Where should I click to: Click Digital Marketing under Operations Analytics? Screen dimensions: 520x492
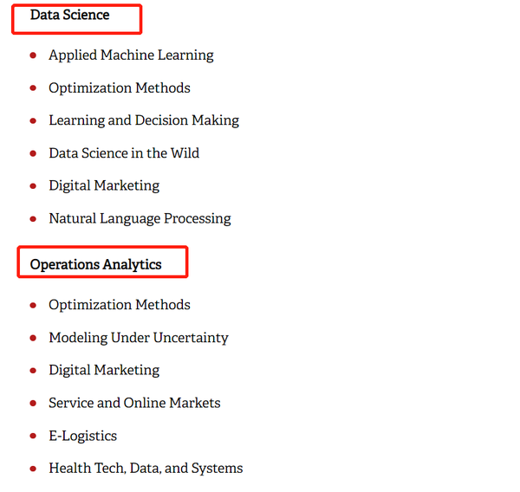click(104, 370)
